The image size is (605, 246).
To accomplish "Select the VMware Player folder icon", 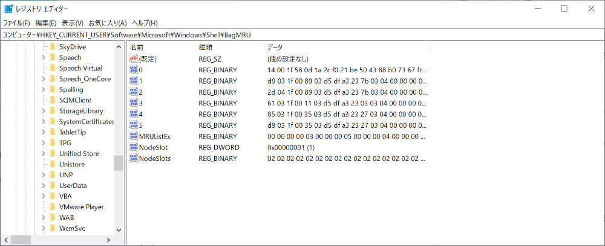I will tap(53, 207).
